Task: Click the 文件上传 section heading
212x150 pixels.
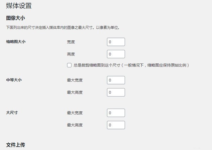Action: (x=16, y=145)
